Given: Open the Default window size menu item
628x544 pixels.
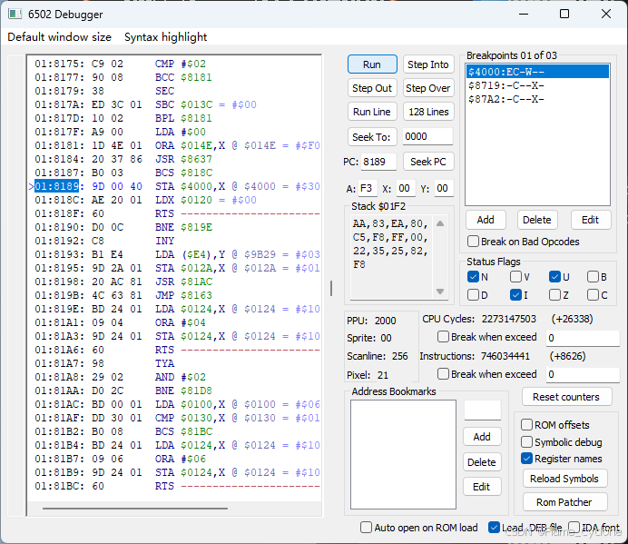Looking at the screenshot, I should coord(59,37).
